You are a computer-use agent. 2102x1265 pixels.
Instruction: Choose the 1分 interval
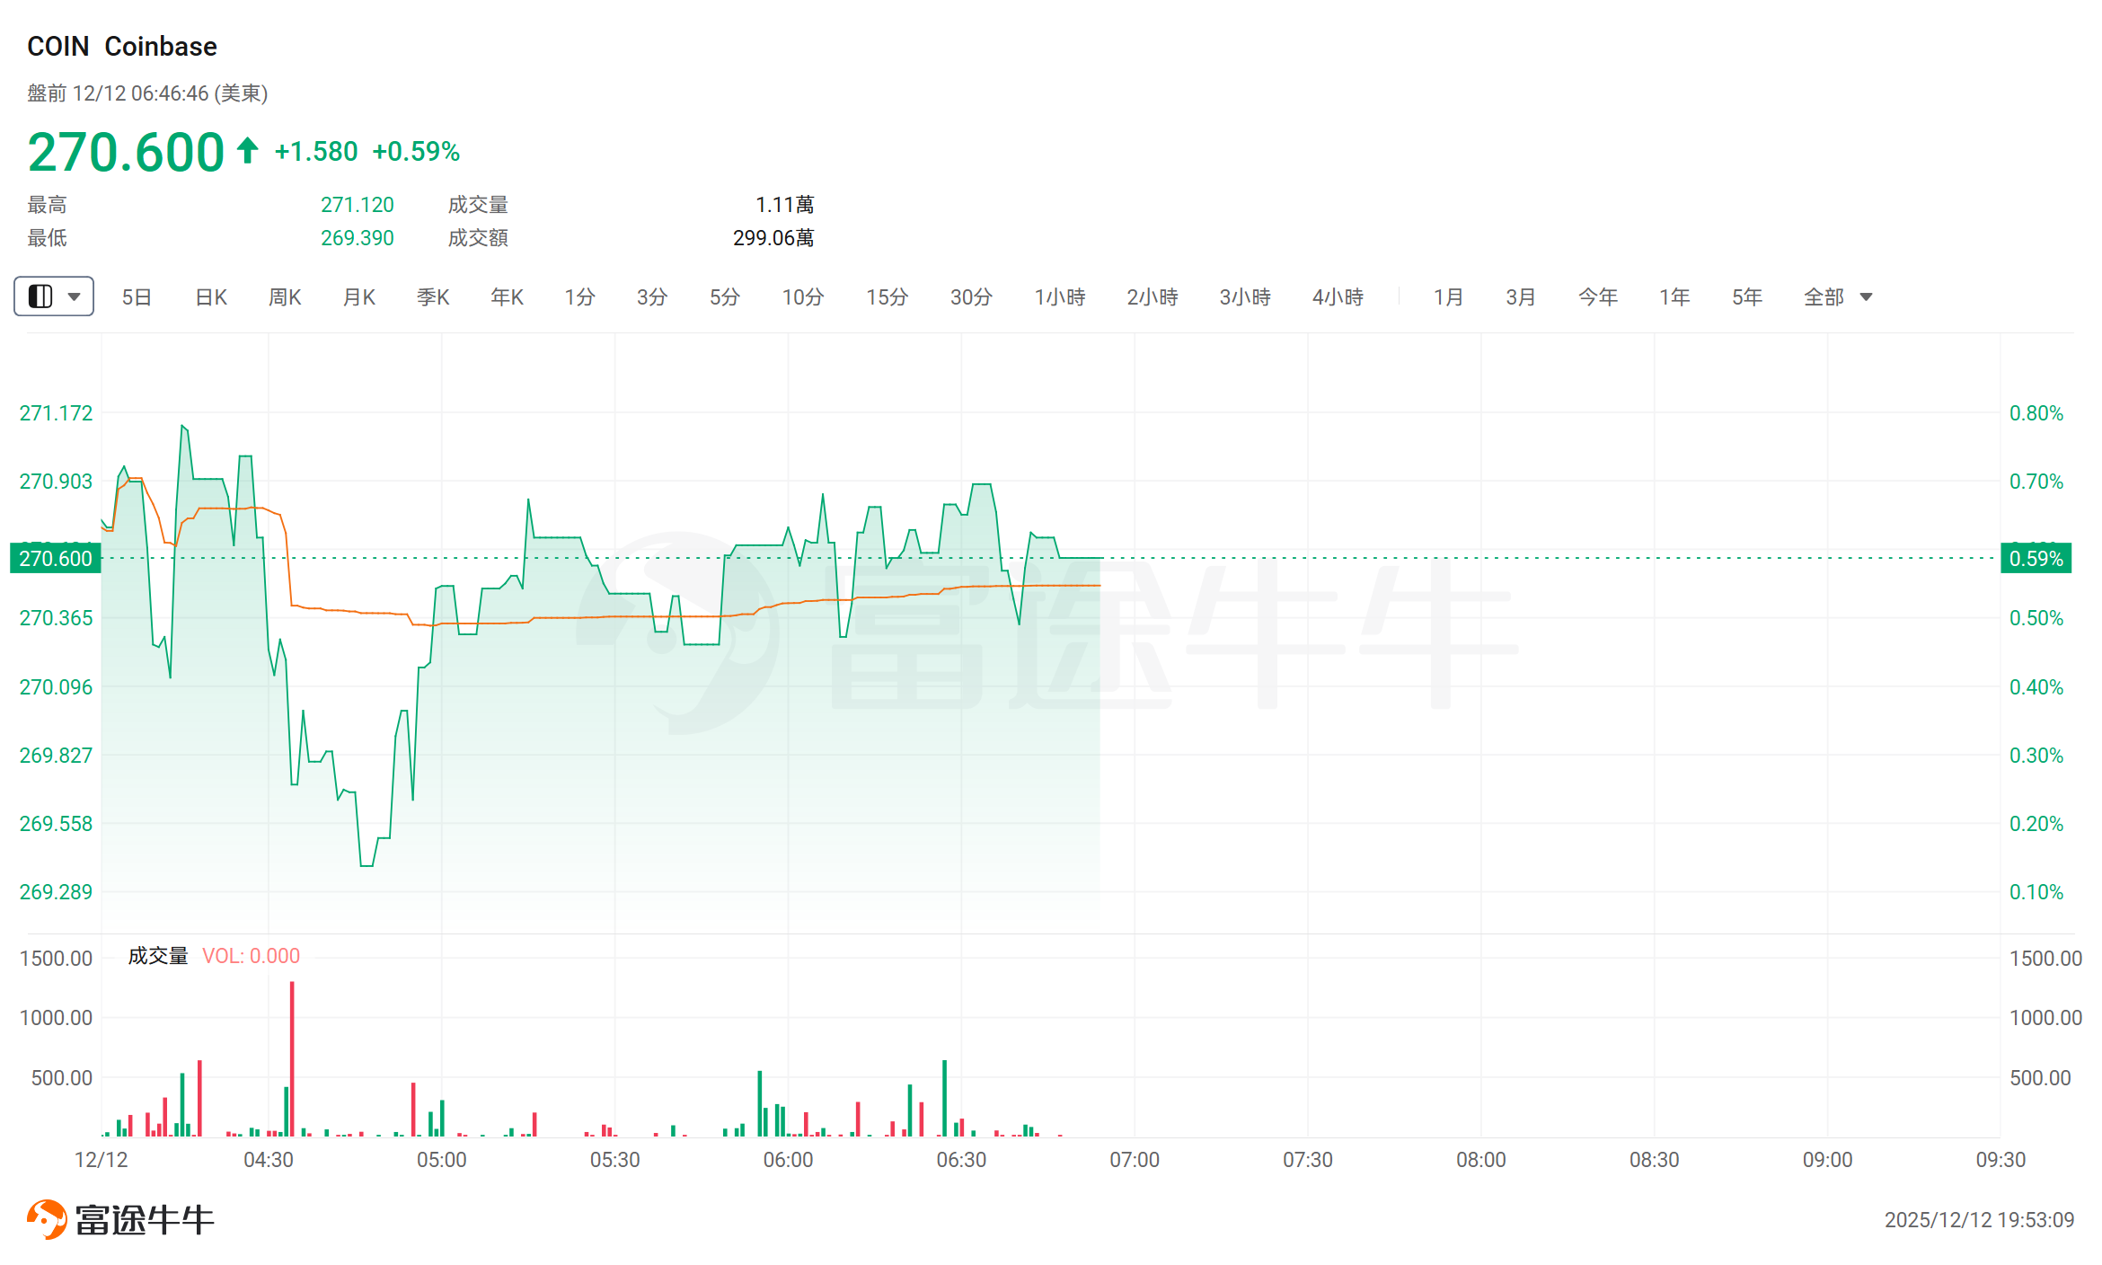pos(579,297)
